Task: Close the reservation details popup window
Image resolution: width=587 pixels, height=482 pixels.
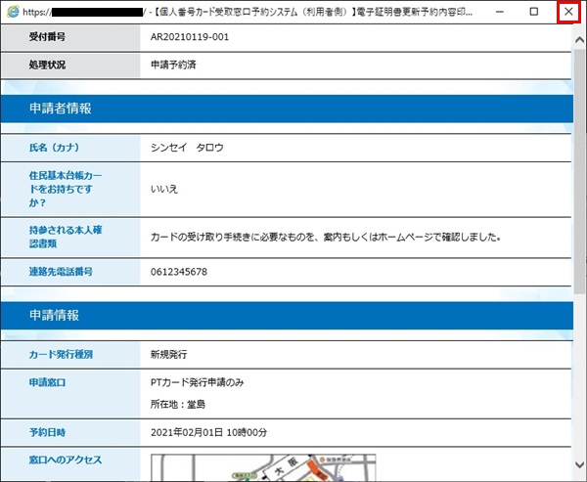Action: pyautogui.click(x=568, y=13)
